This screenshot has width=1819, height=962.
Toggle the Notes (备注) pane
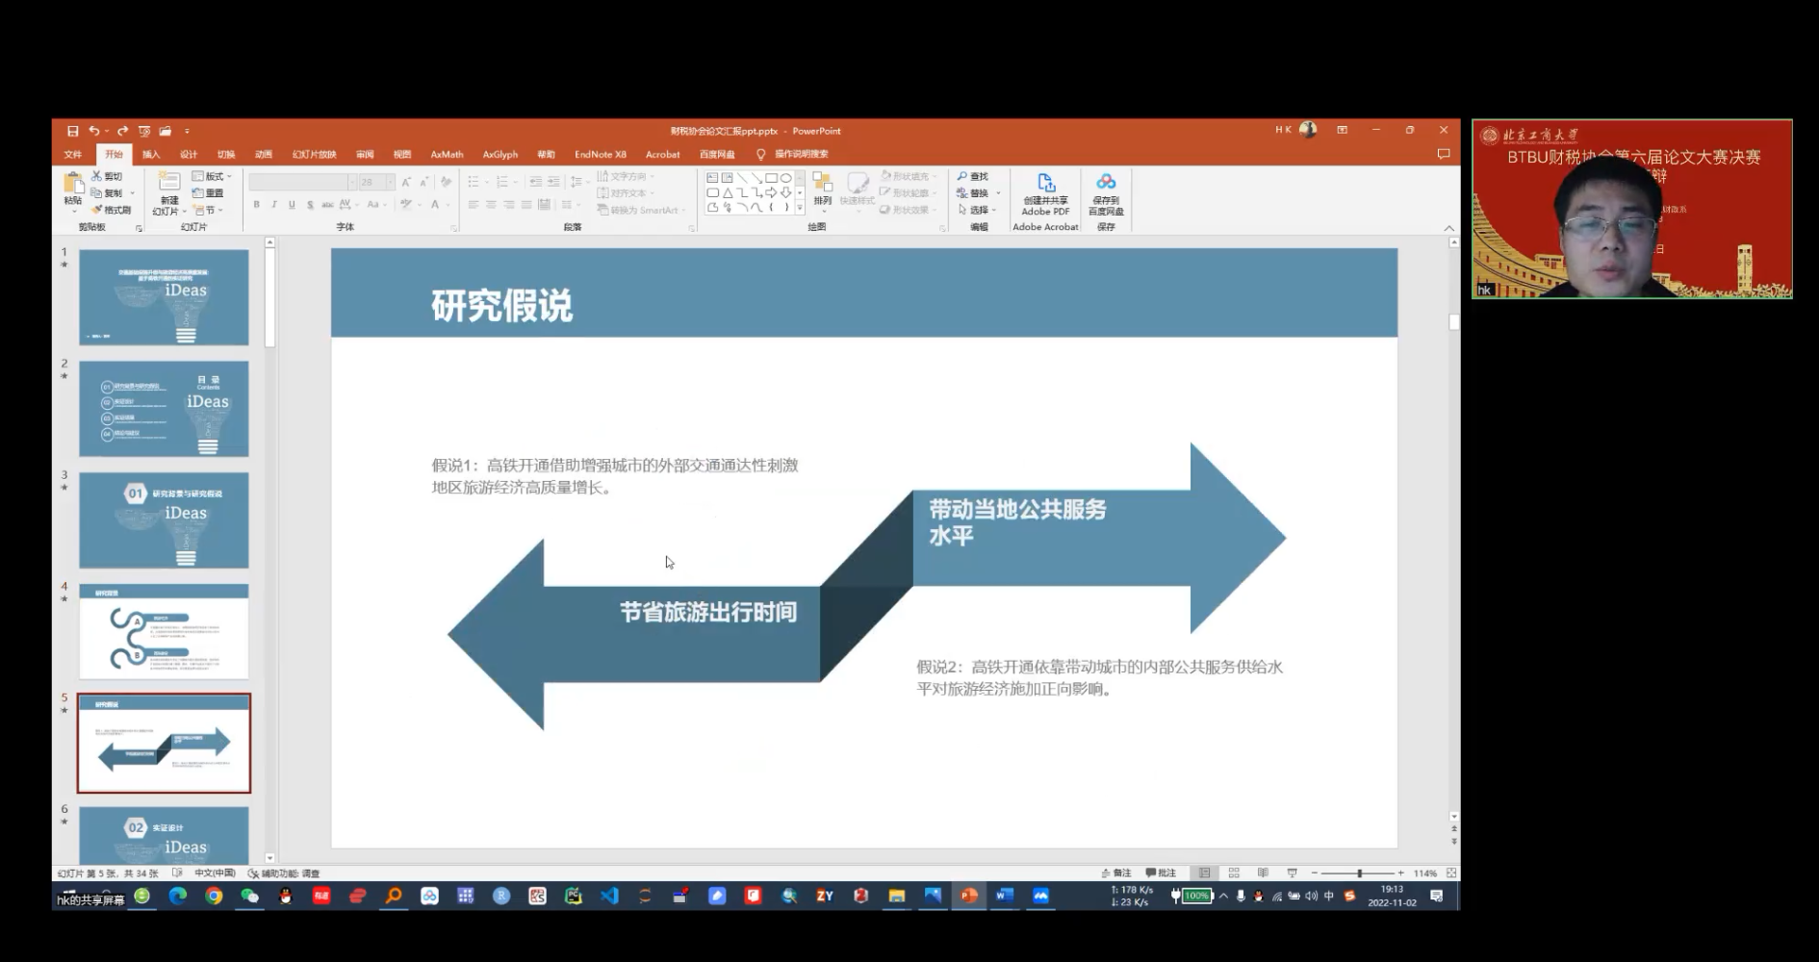click(1116, 873)
